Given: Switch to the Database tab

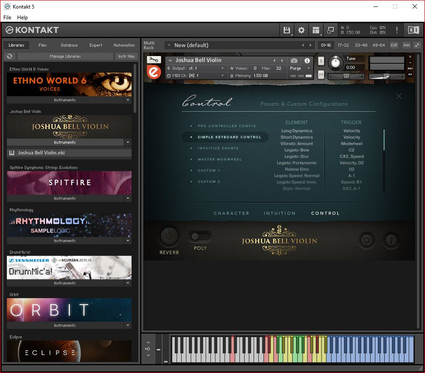Looking at the screenshot, I should pos(69,45).
